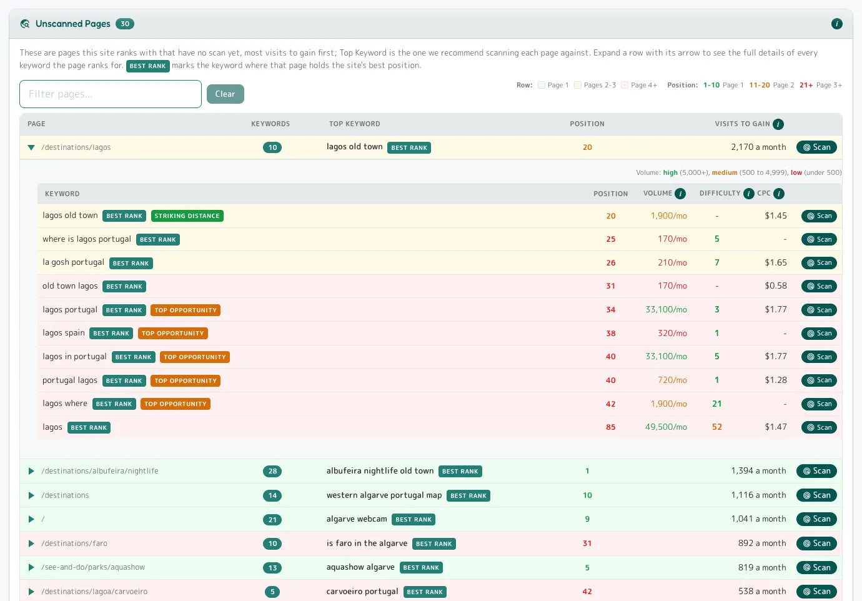Scan the 'old town lagos' keyword
Screen dimensions: 862x601
[x=819, y=286]
